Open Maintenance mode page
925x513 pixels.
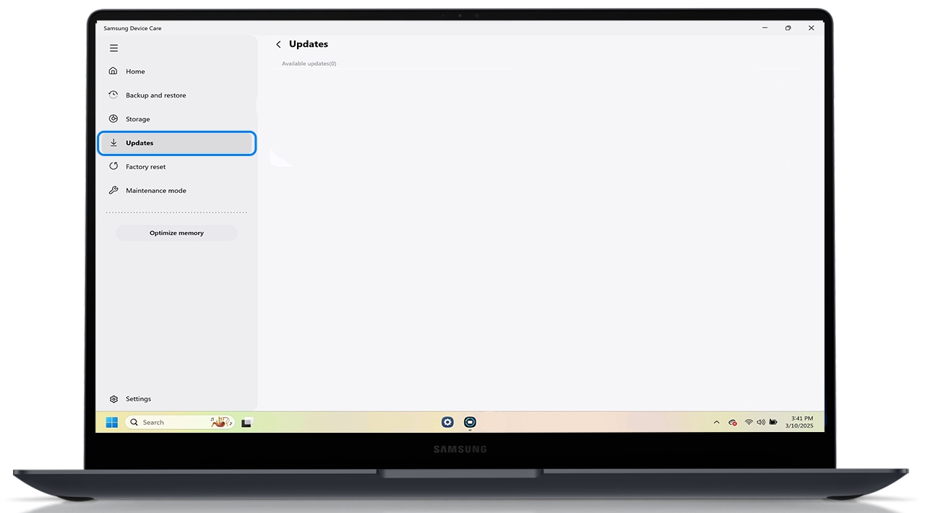[x=177, y=191]
